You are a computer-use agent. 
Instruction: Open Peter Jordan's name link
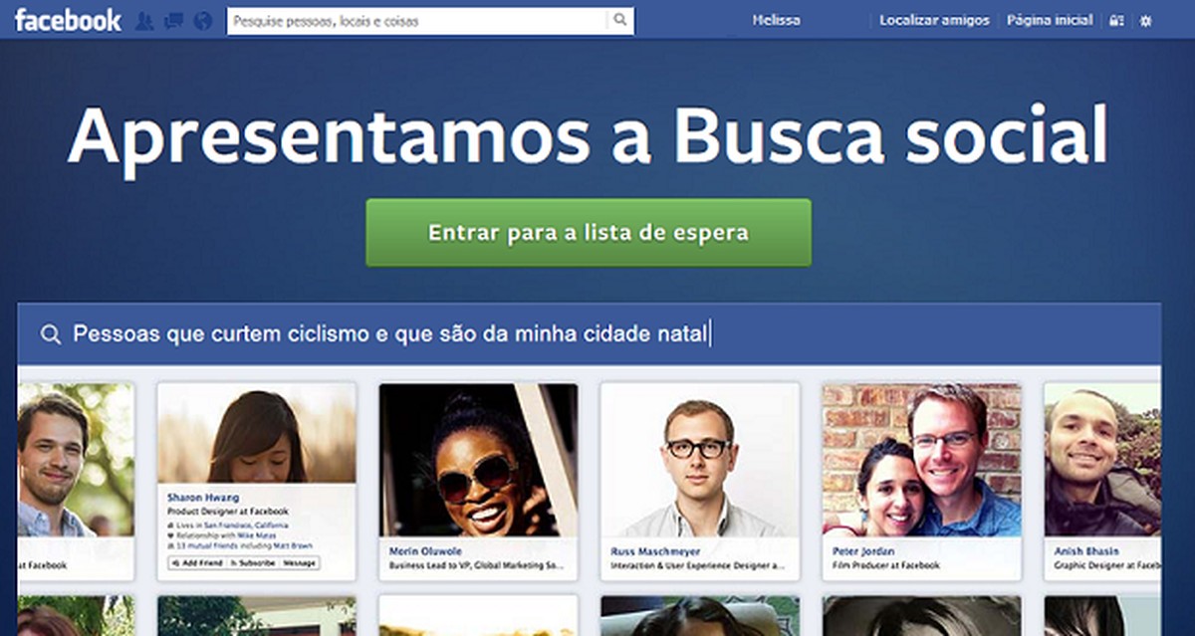[x=863, y=550]
